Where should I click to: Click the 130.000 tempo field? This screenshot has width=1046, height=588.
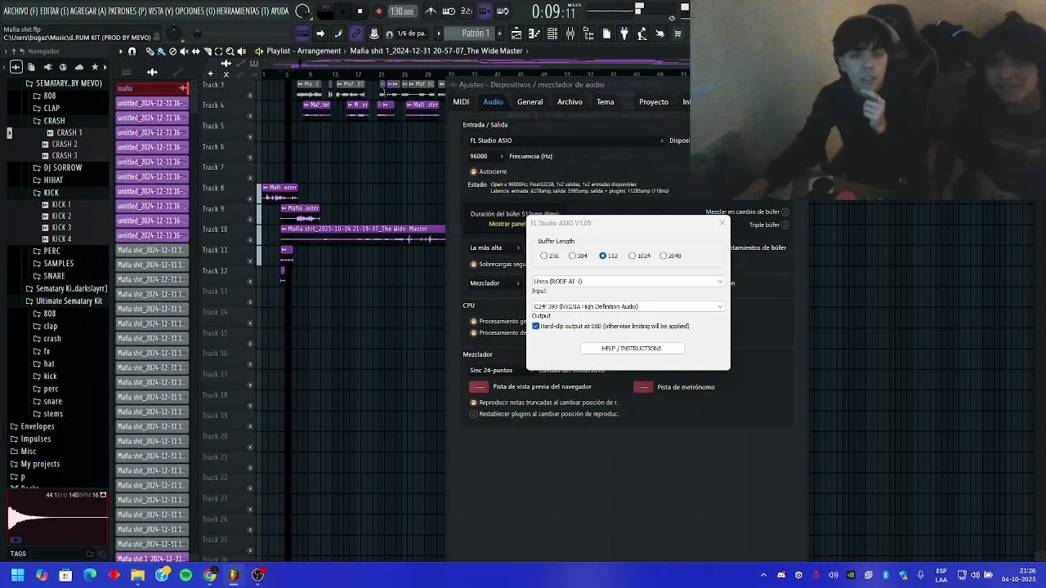click(x=401, y=11)
